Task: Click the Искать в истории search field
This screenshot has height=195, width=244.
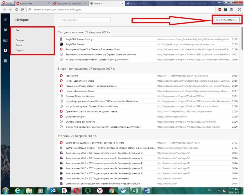Action: point(84,20)
